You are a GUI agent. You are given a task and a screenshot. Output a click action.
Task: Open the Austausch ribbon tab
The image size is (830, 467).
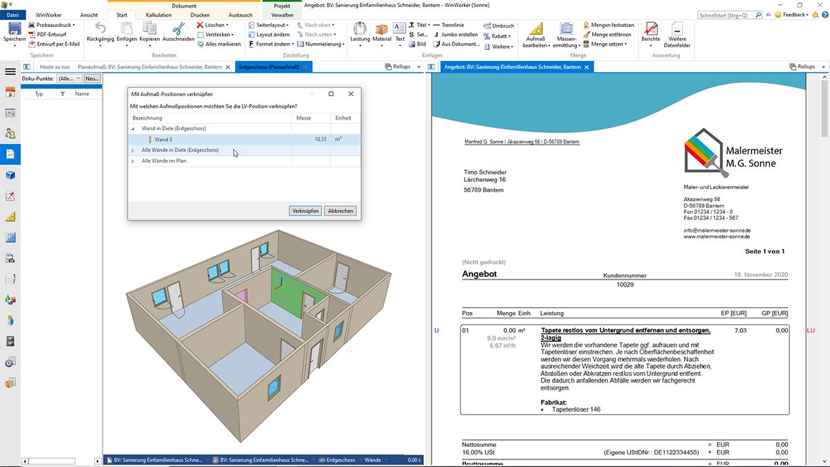pos(240,15)
